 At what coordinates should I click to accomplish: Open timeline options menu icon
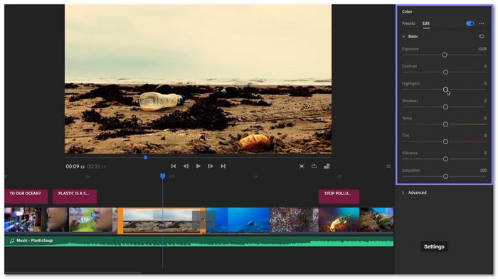click(x=388, y=166)
